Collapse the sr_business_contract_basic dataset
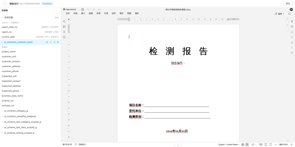 [x=2, y=42]
